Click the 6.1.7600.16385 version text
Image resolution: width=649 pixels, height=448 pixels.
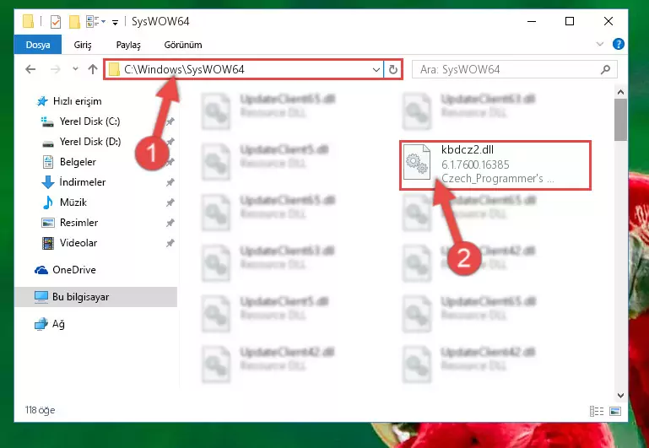click(x=475, y=165)
